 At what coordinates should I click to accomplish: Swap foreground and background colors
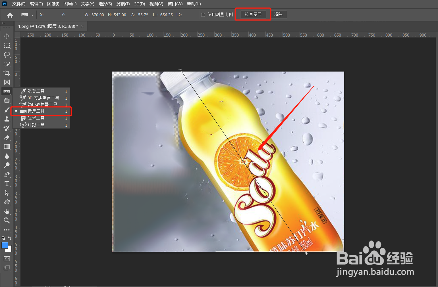click(10, 238)
